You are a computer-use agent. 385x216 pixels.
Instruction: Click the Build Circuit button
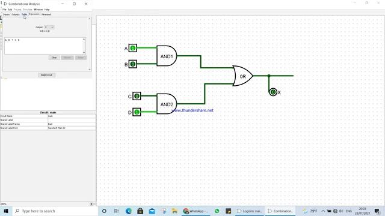[47, 75]
